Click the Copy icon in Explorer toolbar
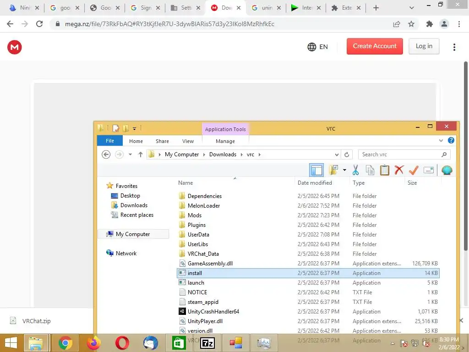 click(370, 170)
